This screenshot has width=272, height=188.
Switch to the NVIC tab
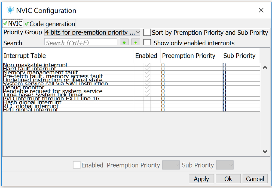tap(13, 24)
